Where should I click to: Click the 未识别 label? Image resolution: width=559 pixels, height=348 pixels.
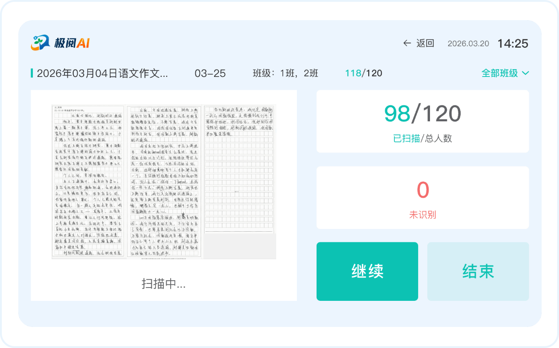(x=423, y=214)
